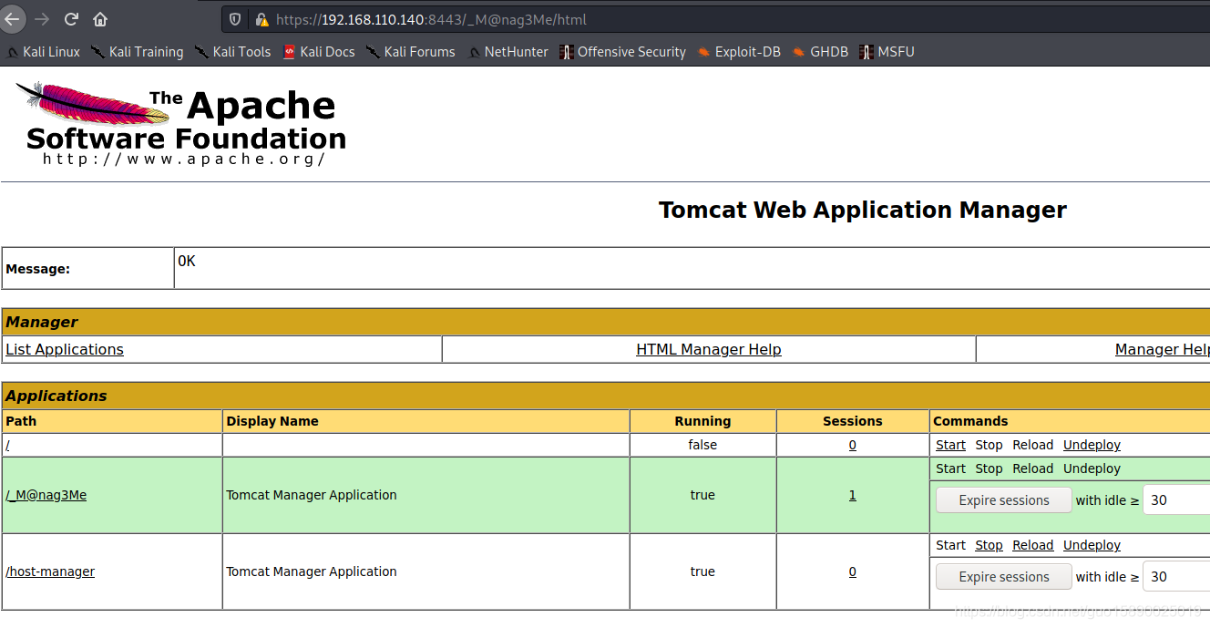Open the root path / application link

coord(8,445)
